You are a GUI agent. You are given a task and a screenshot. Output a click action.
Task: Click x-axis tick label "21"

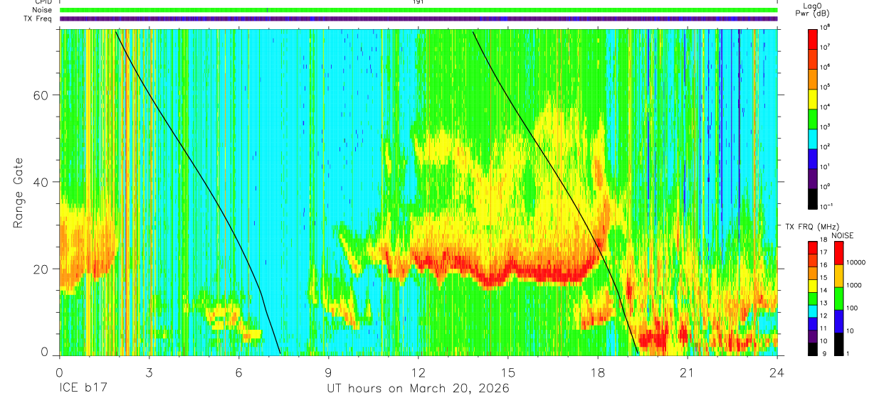688,372
